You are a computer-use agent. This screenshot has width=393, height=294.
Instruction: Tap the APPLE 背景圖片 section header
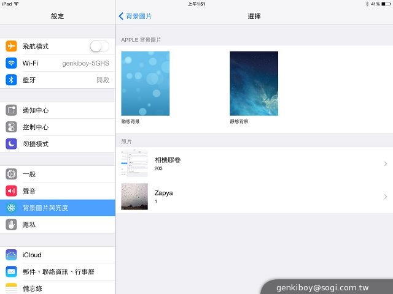tap(141, 40)
